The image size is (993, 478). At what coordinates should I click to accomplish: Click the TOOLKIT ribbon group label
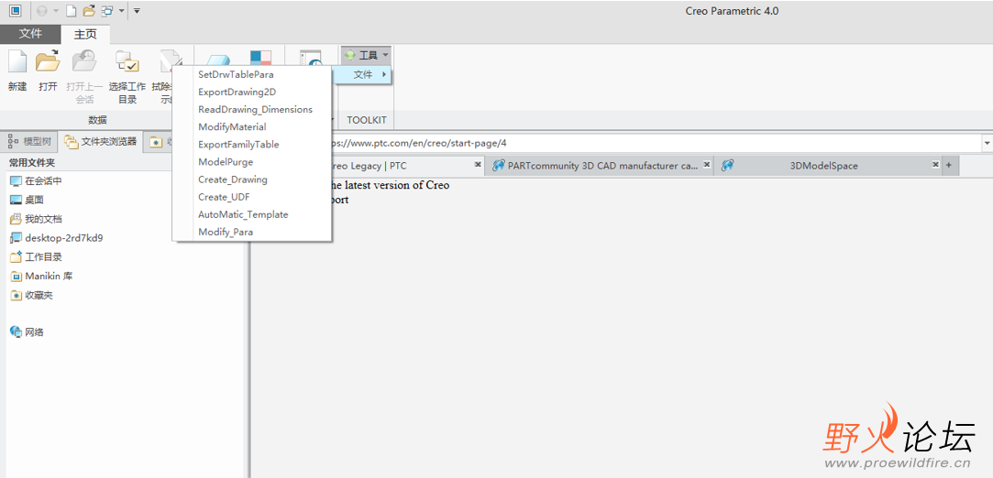(367, 119)
